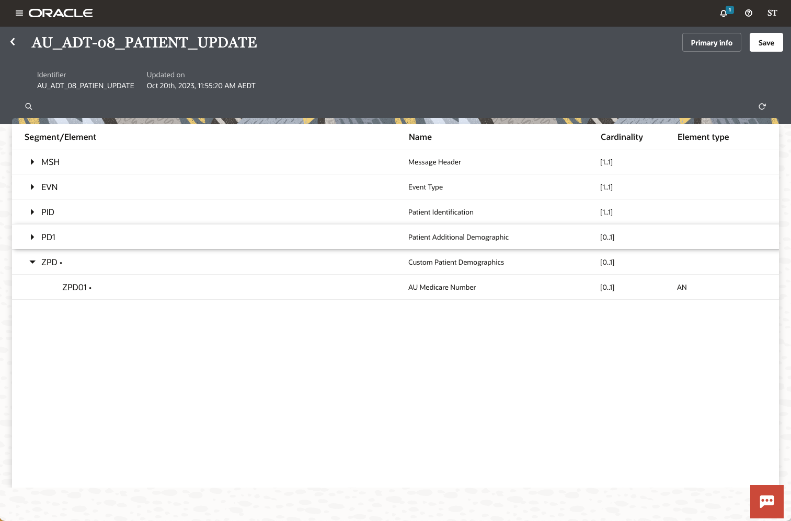
Task: Open the chat feedback widget
Action: (766, 502)
